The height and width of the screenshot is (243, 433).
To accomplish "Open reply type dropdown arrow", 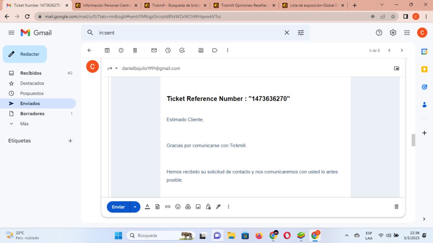I will click(116, 68).
